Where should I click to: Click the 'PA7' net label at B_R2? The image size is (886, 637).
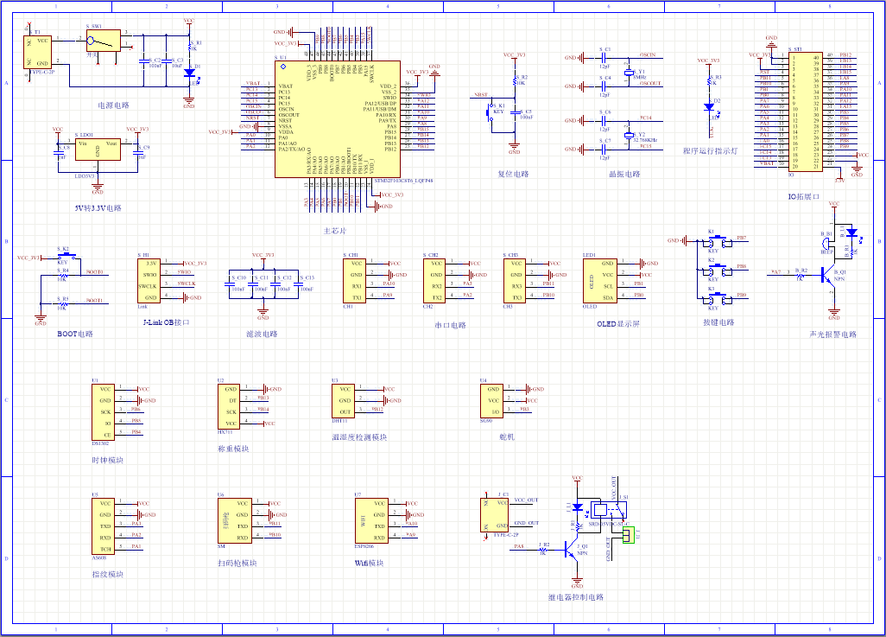click(775, 272)
